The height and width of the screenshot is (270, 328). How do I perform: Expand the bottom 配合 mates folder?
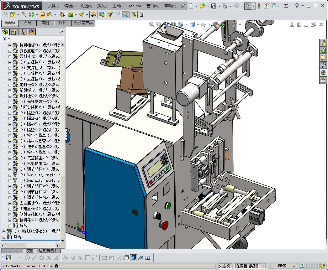point(4,237)
